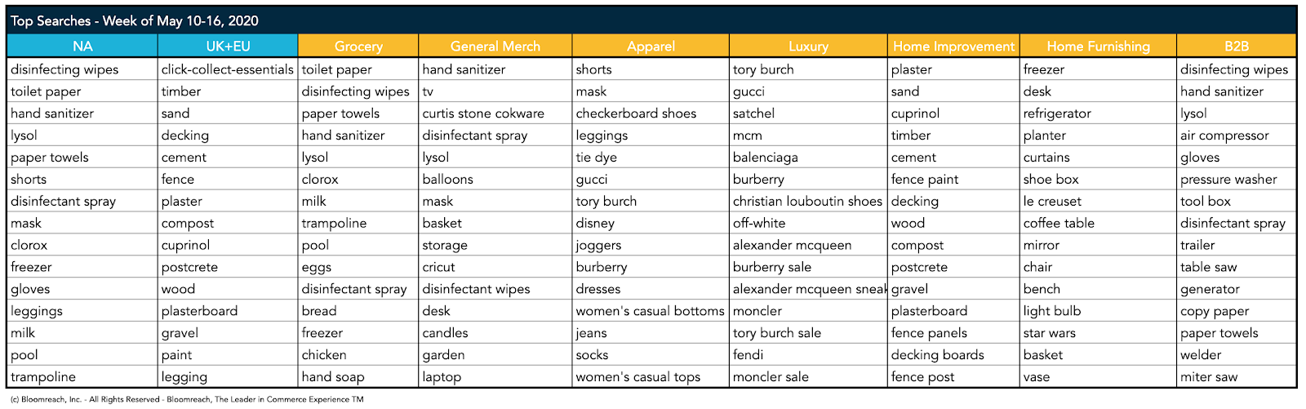Image resolution: width=1306 pixels, height=409 pixels.
Task: Select the 'pressure washer' B2B cell
Action: pos(1228,180)
